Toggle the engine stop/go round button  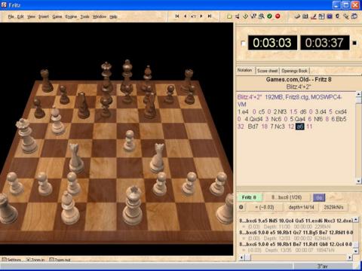[x=241, y=207]
